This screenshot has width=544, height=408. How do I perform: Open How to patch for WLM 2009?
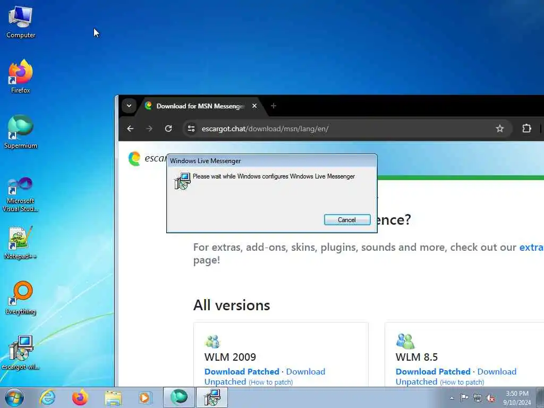(x=270, y=382)
